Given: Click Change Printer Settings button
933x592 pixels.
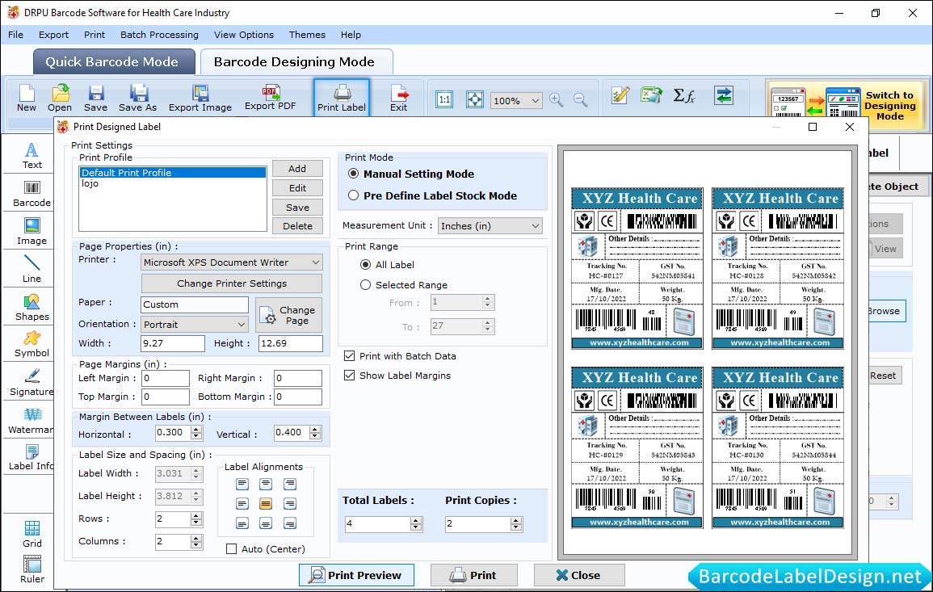Looking at the screenshot, I should click(x=232, y=283).
